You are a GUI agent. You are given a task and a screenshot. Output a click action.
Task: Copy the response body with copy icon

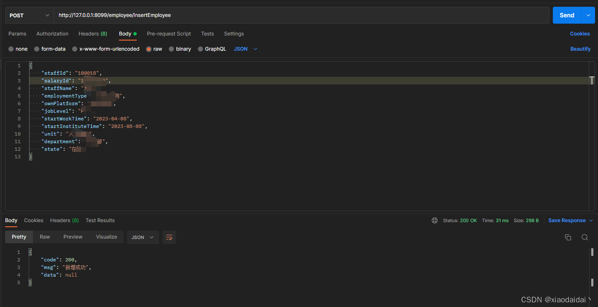(568, 237)
